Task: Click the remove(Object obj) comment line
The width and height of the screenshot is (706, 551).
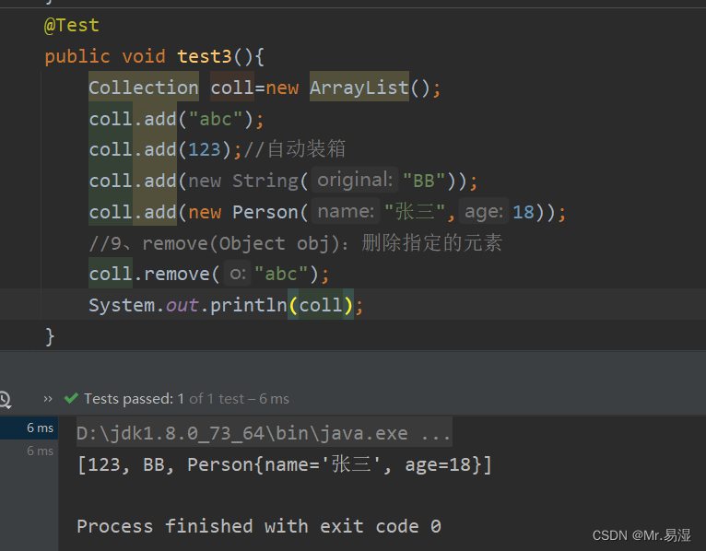Action: point(295,243)
